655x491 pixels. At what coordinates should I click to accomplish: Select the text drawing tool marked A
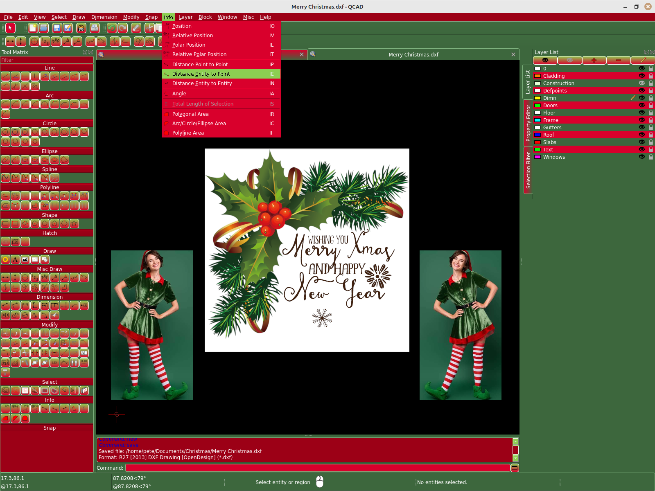(15, 259)
